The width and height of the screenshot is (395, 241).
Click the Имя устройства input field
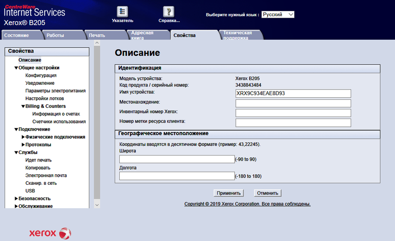293,94
